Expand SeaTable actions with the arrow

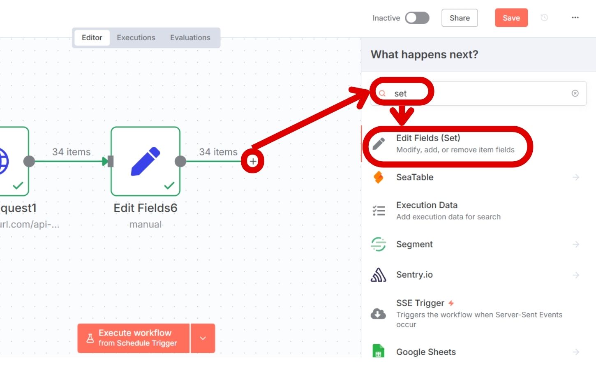(576, 177)
